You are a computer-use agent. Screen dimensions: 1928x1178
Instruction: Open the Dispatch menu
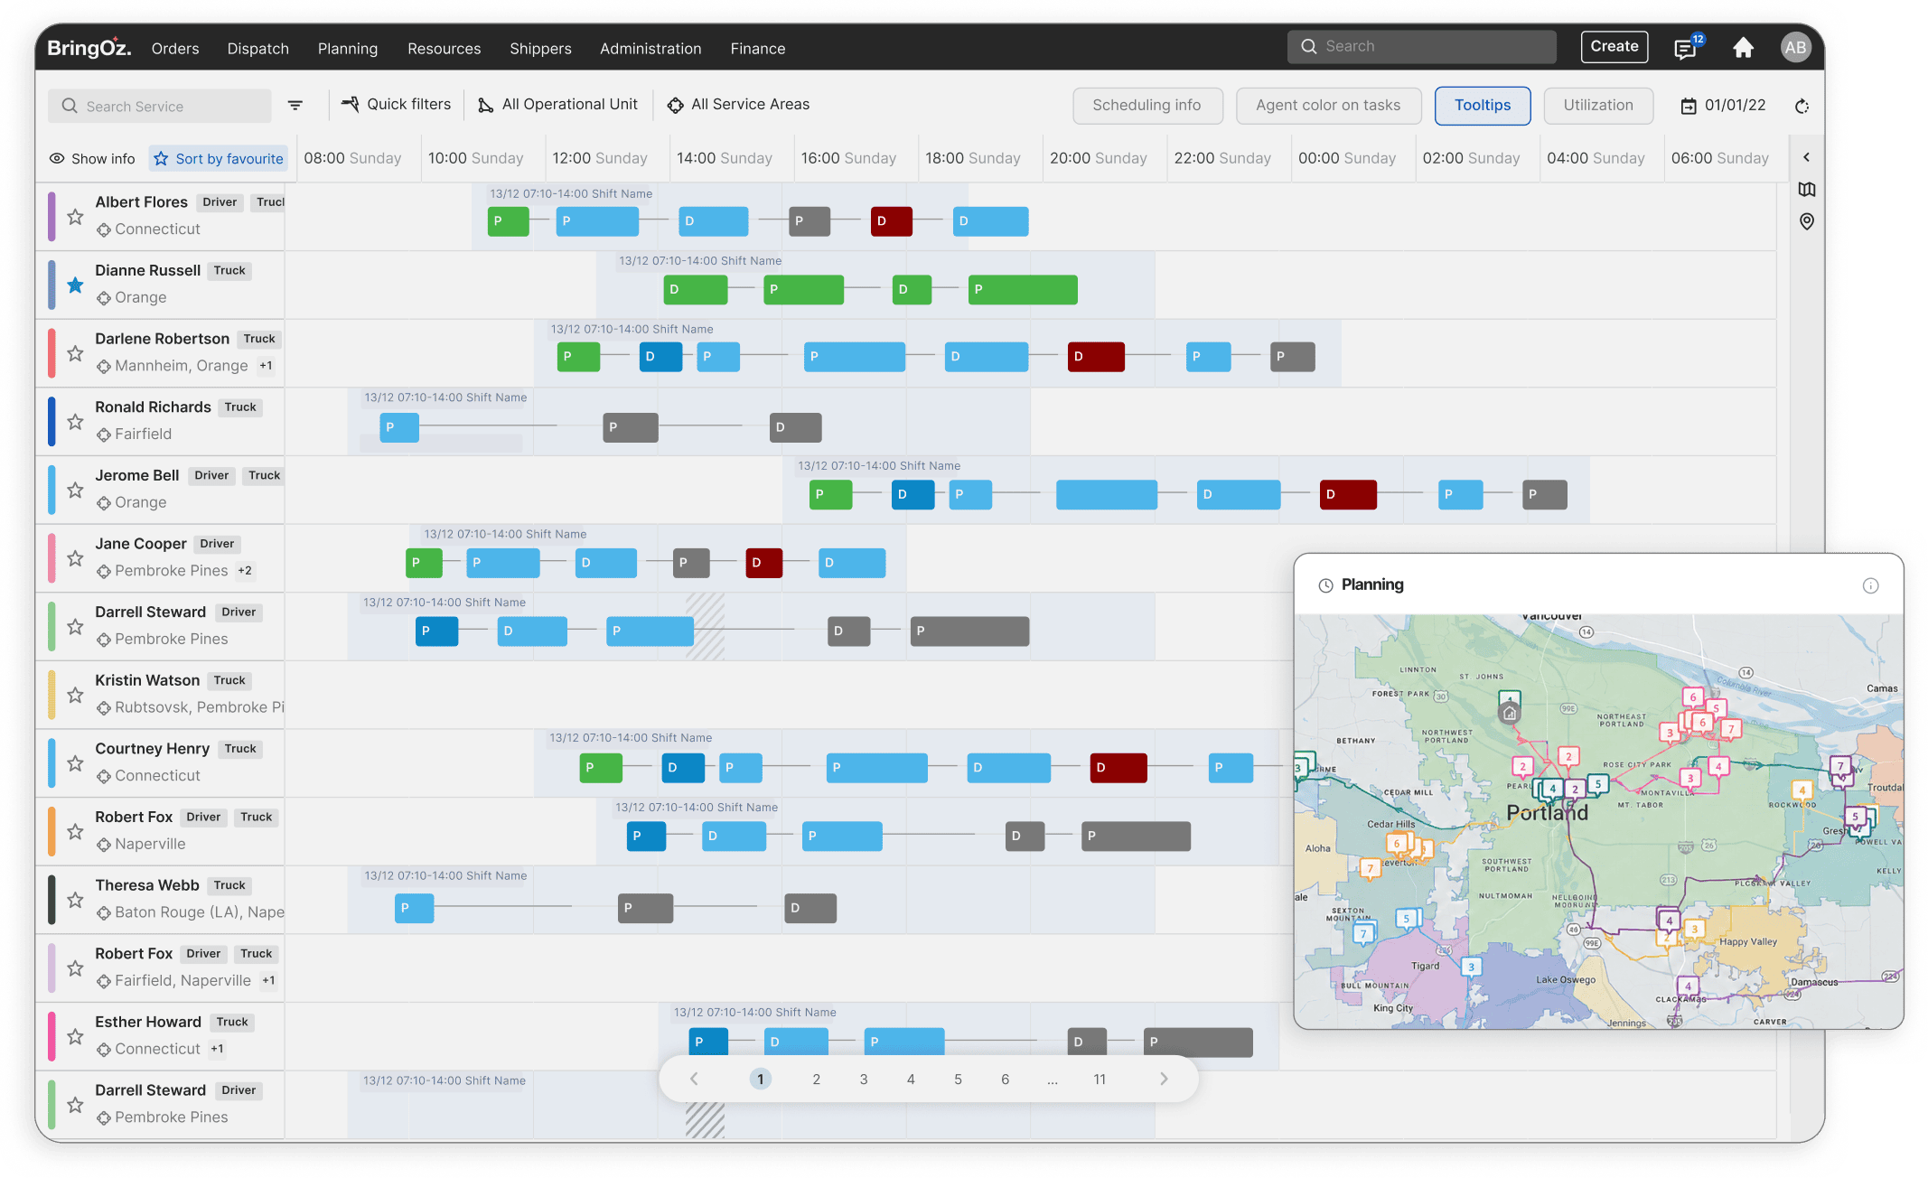coord(258,49)
